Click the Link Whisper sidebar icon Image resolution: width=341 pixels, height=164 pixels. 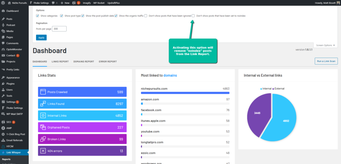click(x=3, y=152)
